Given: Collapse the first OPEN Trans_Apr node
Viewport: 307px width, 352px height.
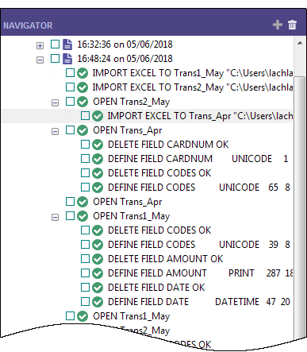Looking at the screenshot, I should tap(55, 131).
